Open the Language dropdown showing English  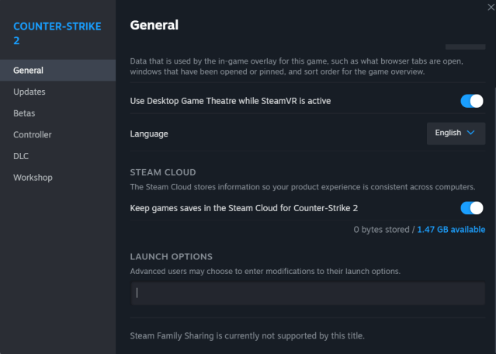[456, 134]
